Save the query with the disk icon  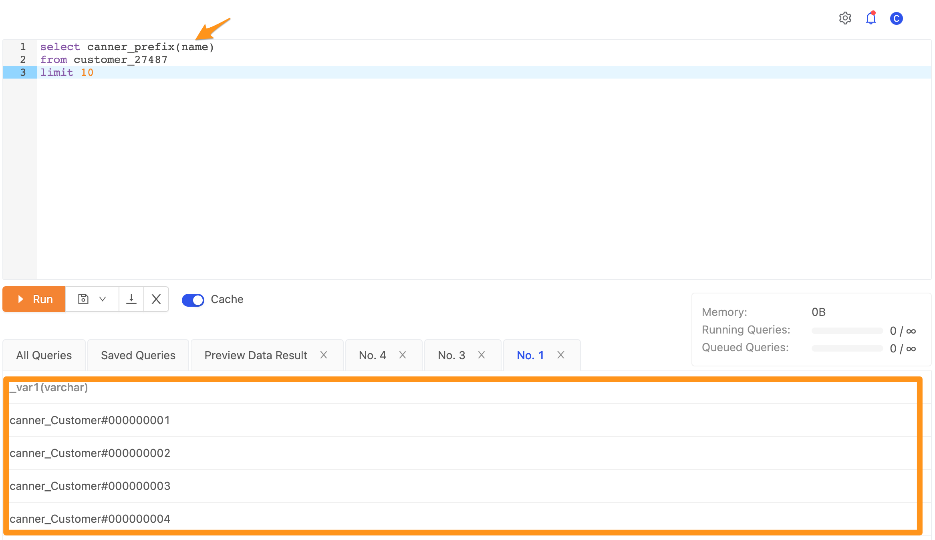coord(83,299)
